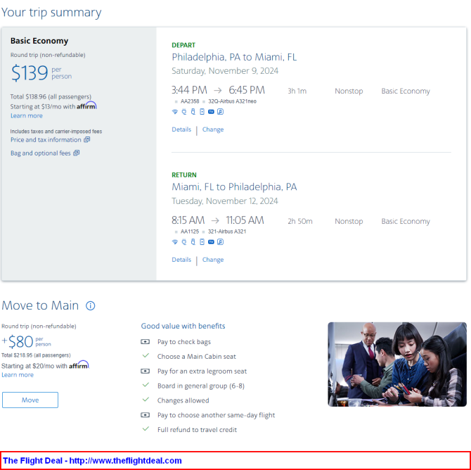Screen dimensions: 471x470
Task: Click Total $138.96 (all passengers) text
Action: 51,97
